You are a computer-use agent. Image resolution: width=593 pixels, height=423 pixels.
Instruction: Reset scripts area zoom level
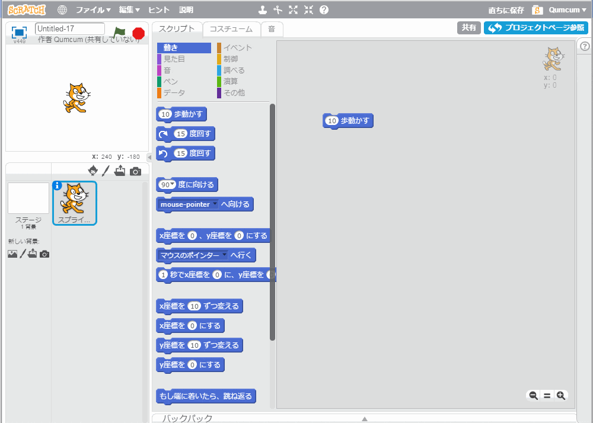point(547,395)
